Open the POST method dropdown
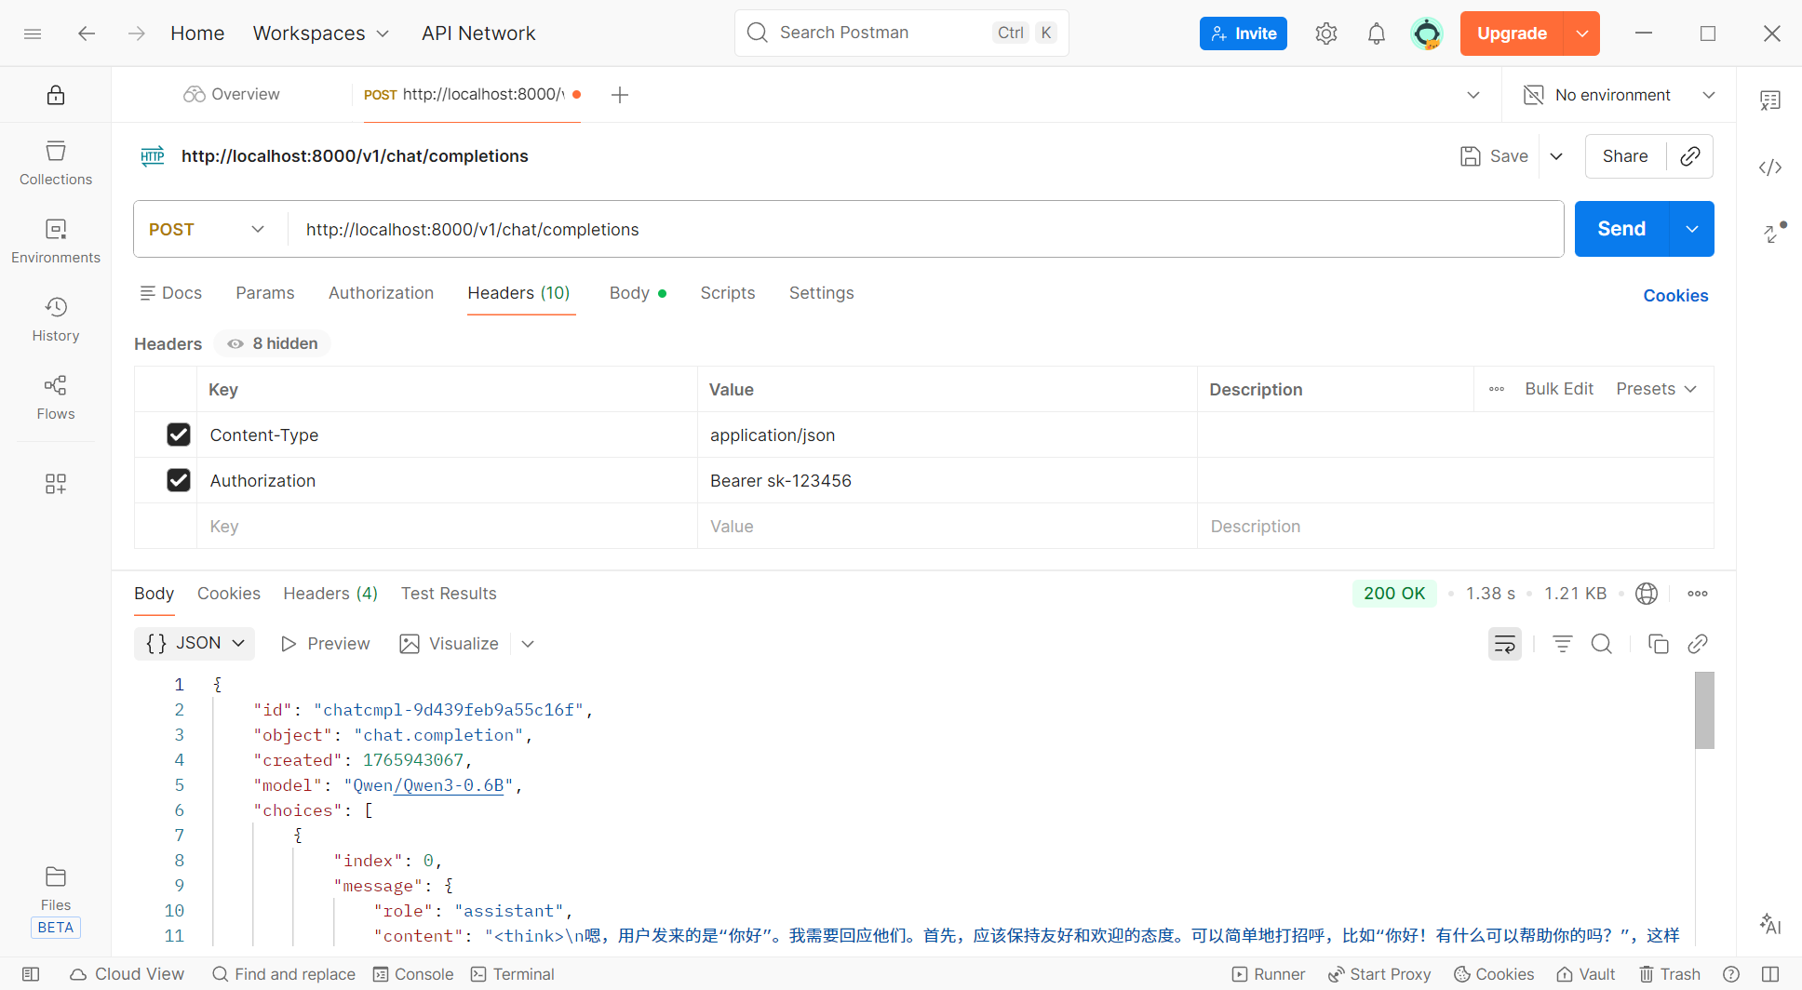 [208, 229]
